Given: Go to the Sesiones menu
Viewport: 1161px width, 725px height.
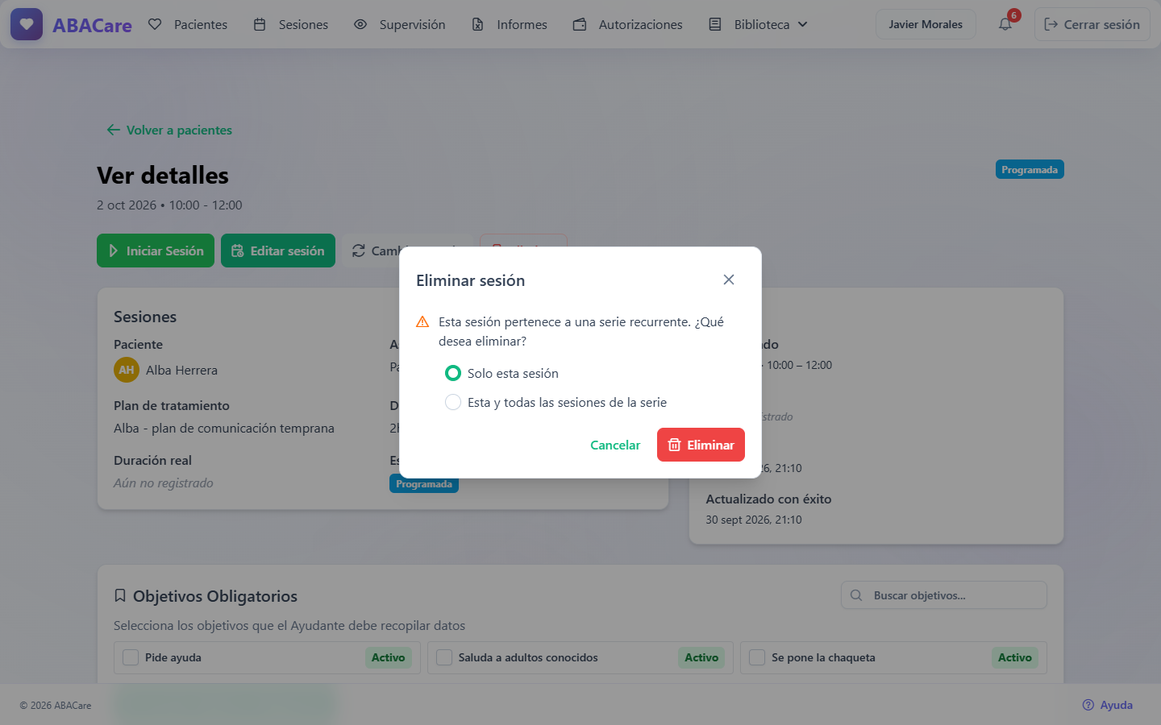Looking at the screenshot, I should click(290, 24).
